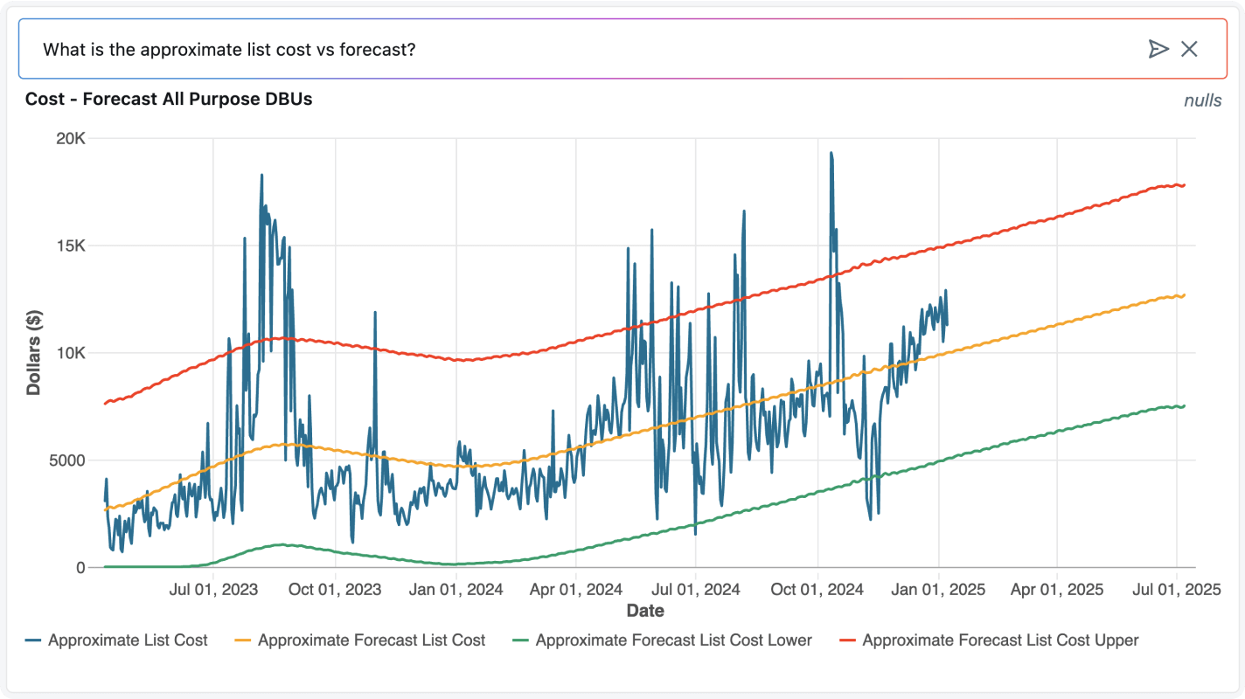Click the Jul 01, 2025 x-axis label

click(1176, 590)
